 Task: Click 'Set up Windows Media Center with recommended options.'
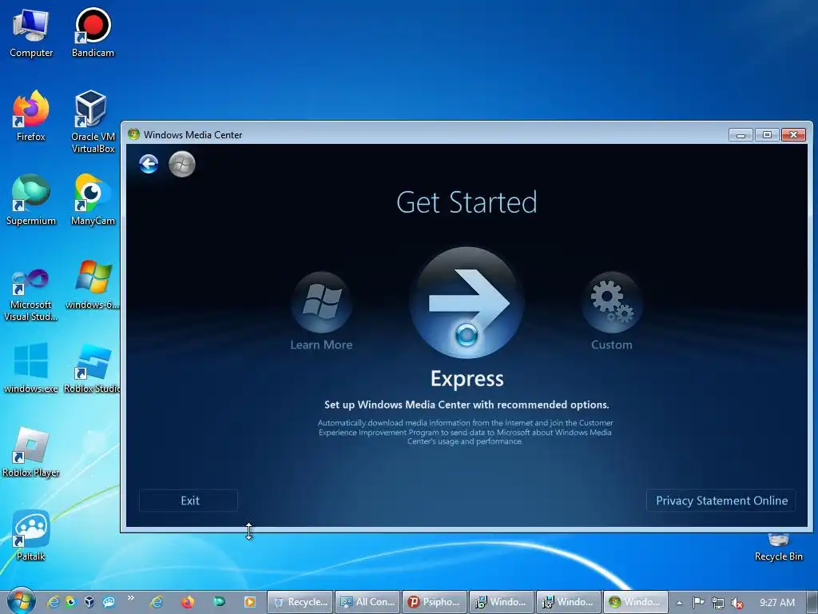467,405
